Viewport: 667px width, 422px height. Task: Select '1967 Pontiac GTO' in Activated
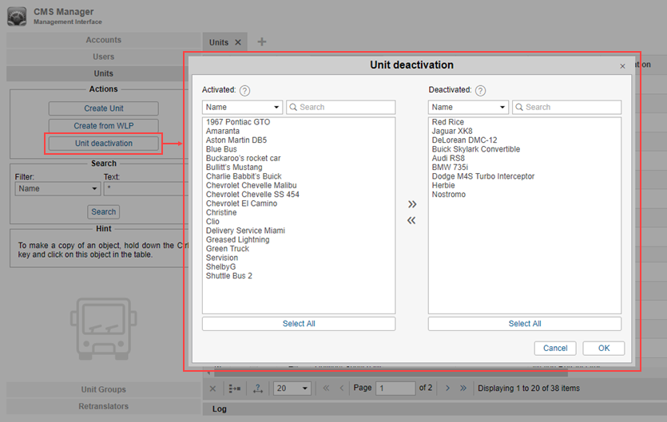click(238, 122)
